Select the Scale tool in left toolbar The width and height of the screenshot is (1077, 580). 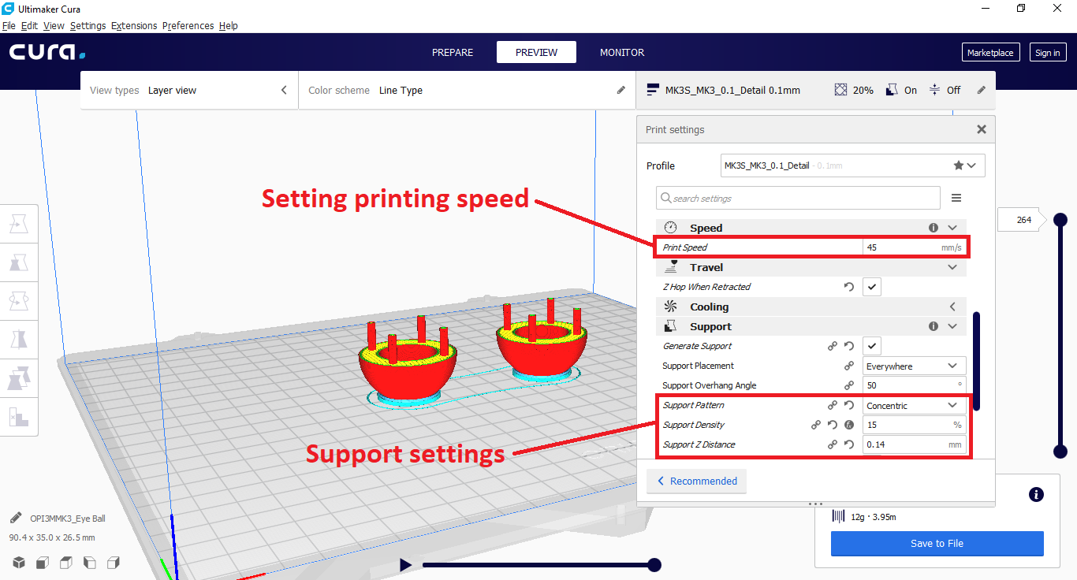18,263
